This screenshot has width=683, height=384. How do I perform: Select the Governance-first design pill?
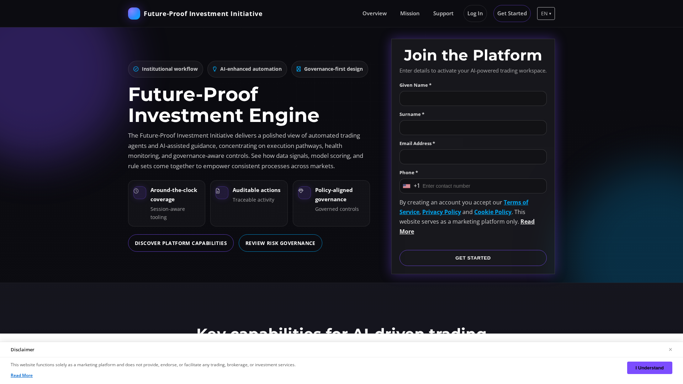click(330, 69)
